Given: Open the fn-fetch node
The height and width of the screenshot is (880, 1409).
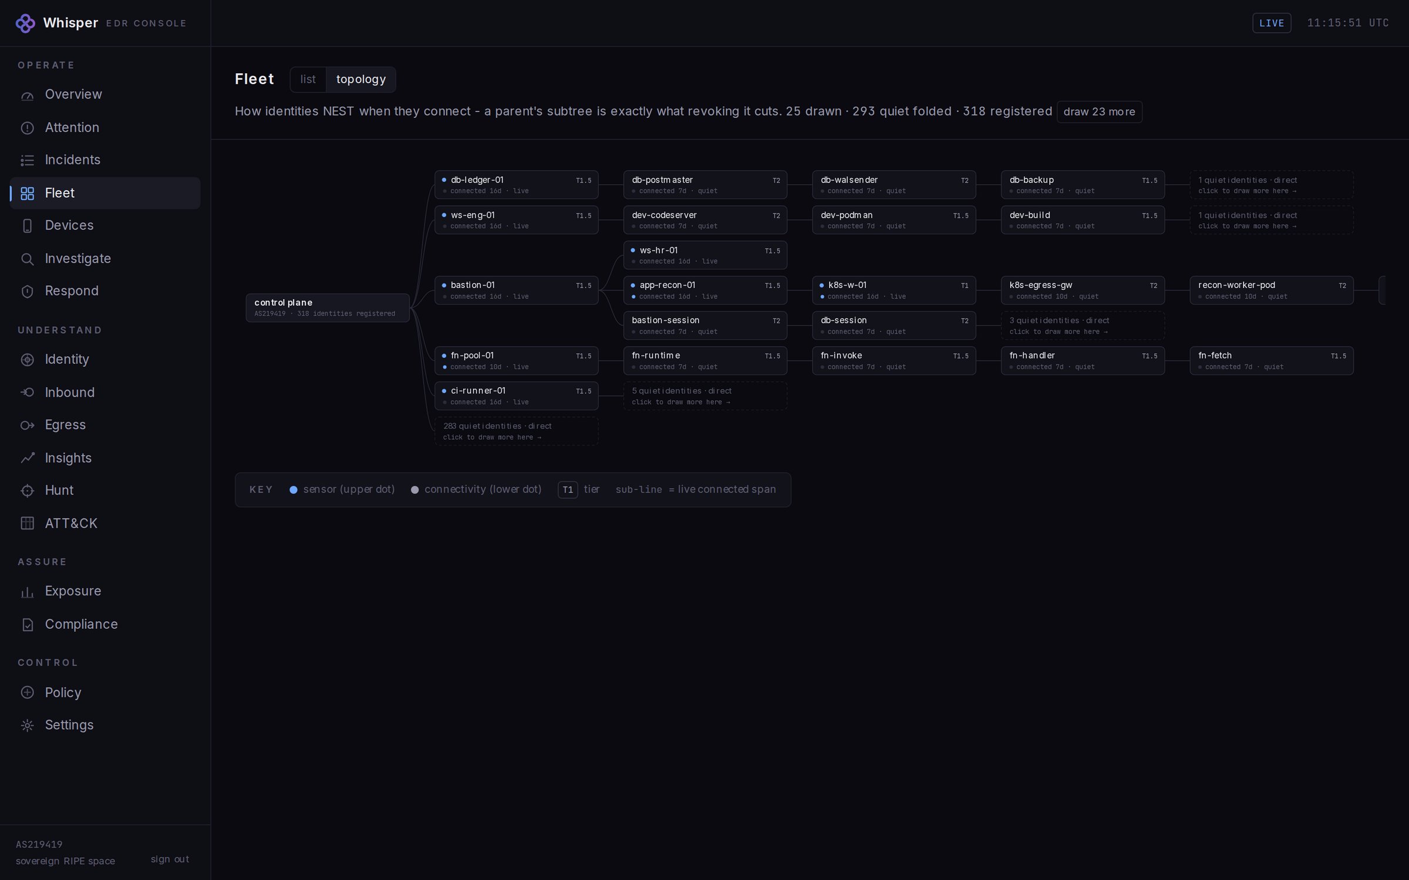Looking at the screenshot, I should click(x=1272, y=361).
